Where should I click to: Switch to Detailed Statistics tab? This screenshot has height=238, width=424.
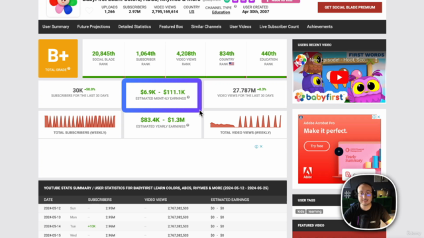(134, 26)
